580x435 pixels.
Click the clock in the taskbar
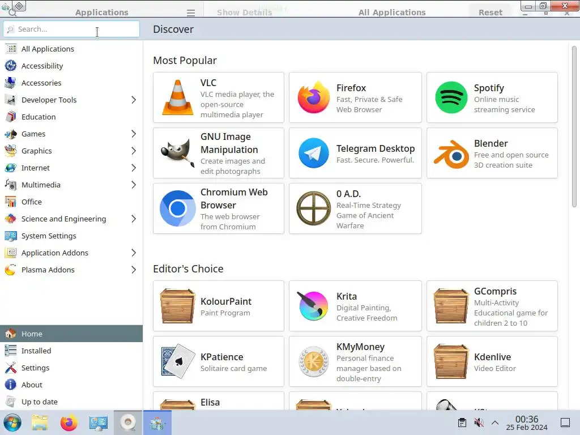click(x=527, y=423)
